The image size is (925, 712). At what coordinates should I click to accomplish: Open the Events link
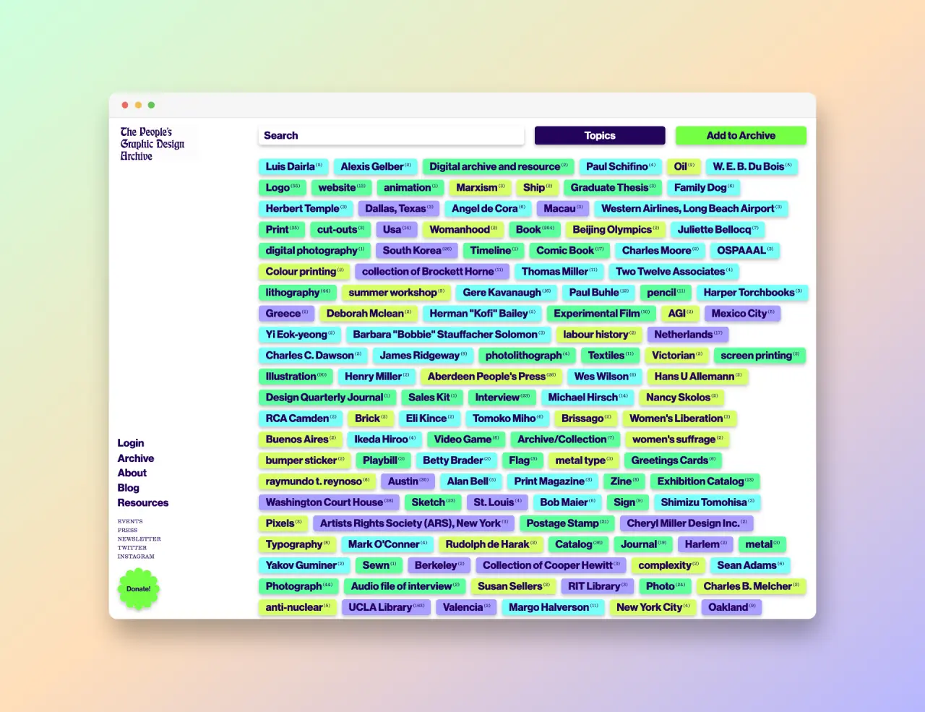pos(130,521)
